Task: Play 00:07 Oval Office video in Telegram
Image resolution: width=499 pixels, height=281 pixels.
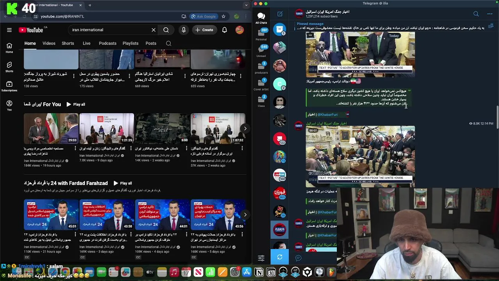Action: [360, 156]
